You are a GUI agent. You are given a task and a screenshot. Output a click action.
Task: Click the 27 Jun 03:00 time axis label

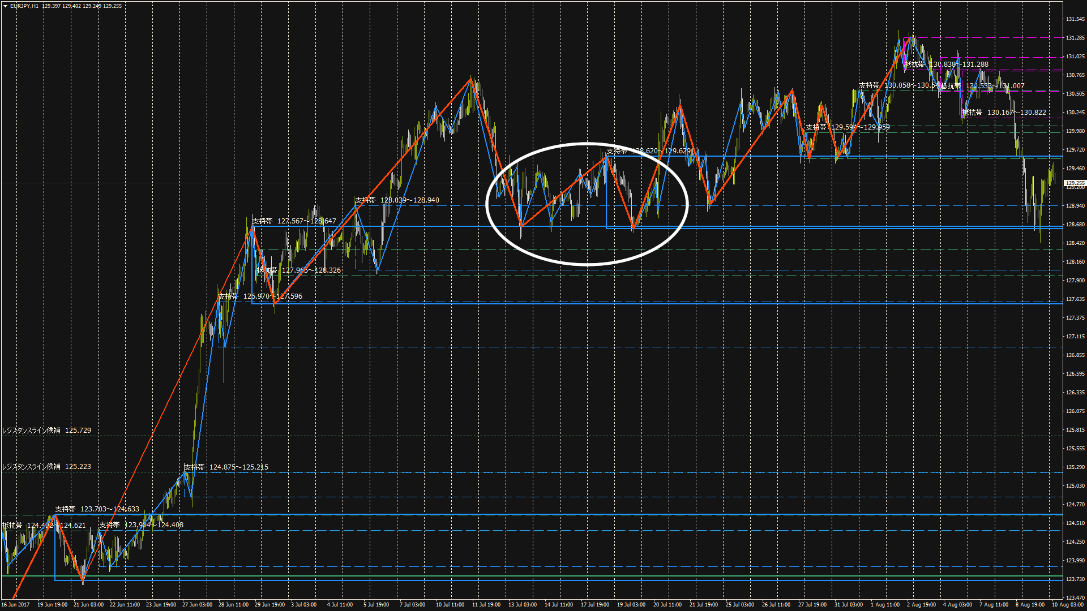pos(197,605)
